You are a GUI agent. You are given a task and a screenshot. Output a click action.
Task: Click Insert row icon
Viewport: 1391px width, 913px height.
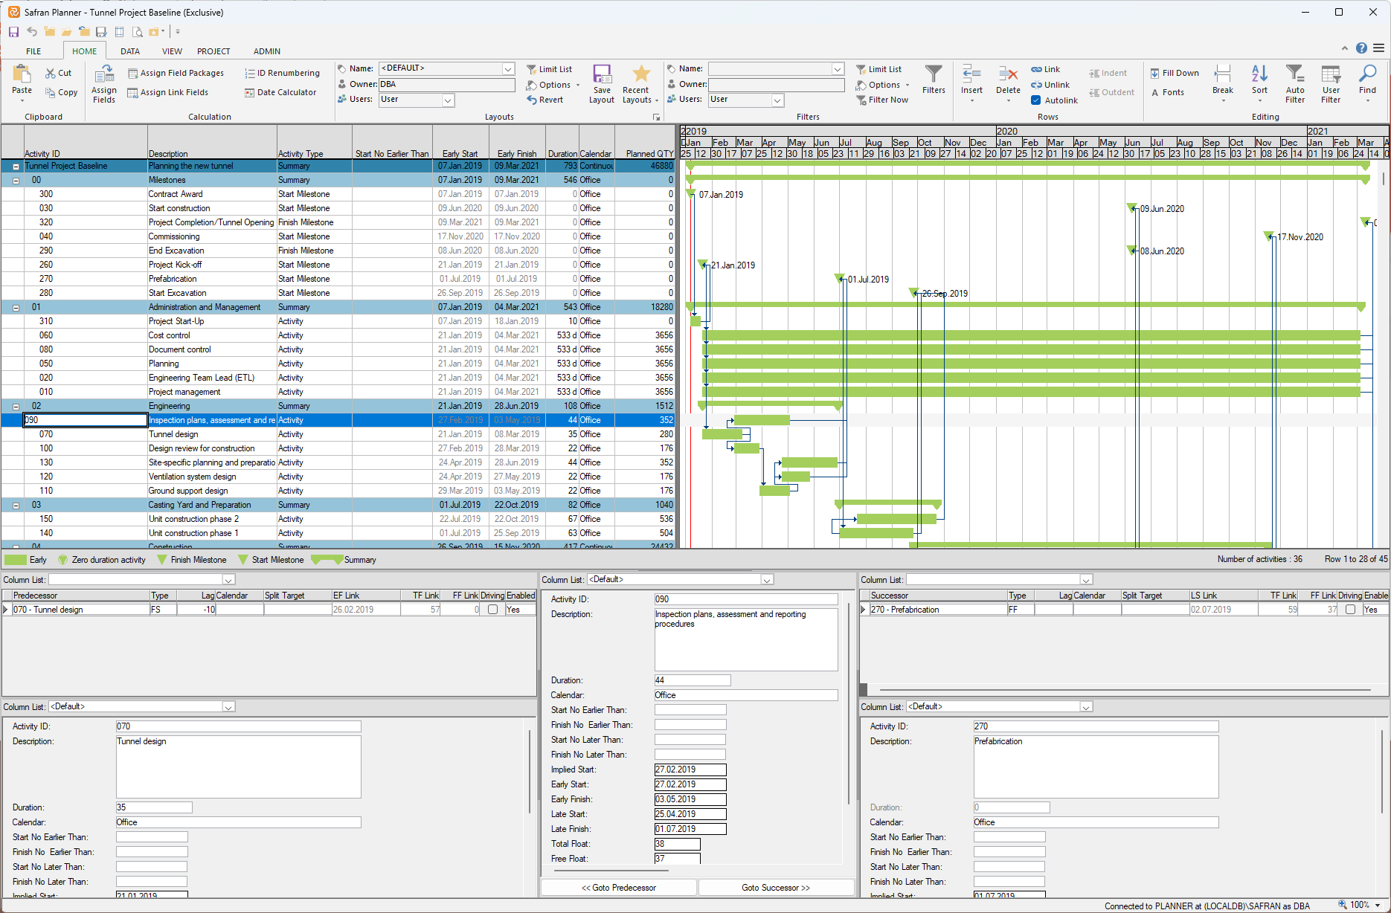971,74
